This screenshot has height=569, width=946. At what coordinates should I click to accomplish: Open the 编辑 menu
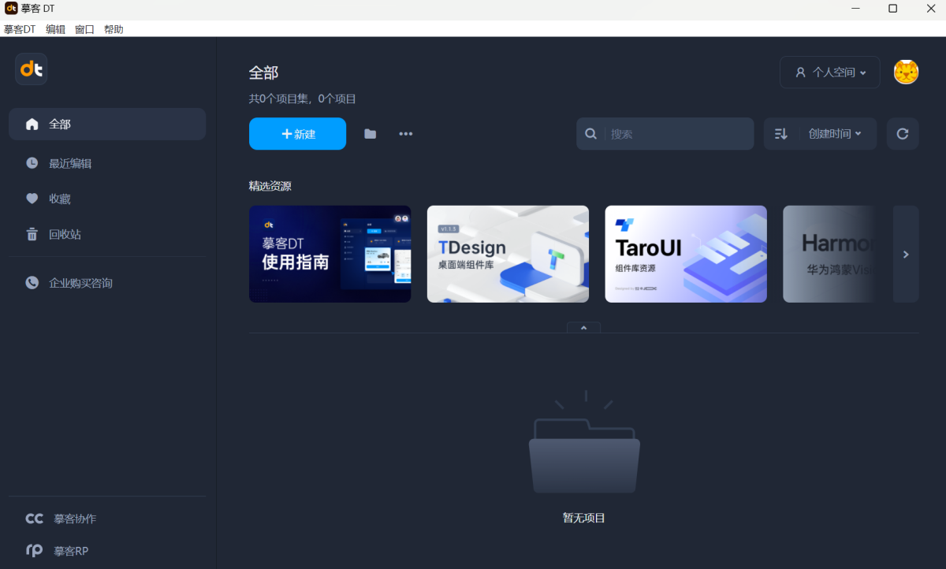[x=55, y=29]
